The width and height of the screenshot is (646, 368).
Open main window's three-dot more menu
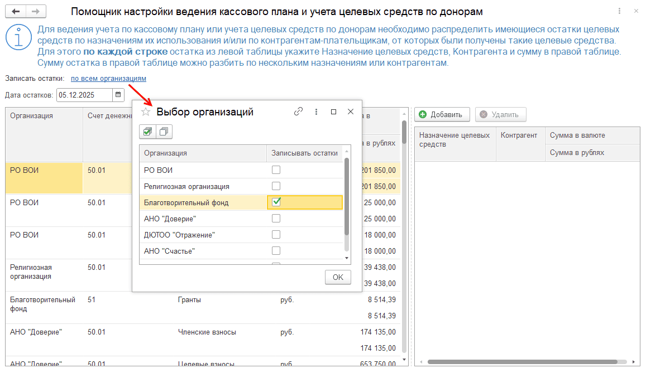click(619, 12)
